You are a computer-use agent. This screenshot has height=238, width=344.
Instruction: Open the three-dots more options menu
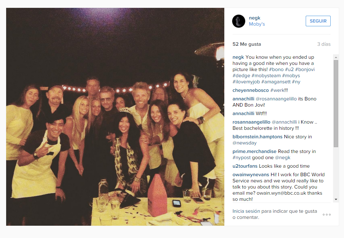click(327, 214)
